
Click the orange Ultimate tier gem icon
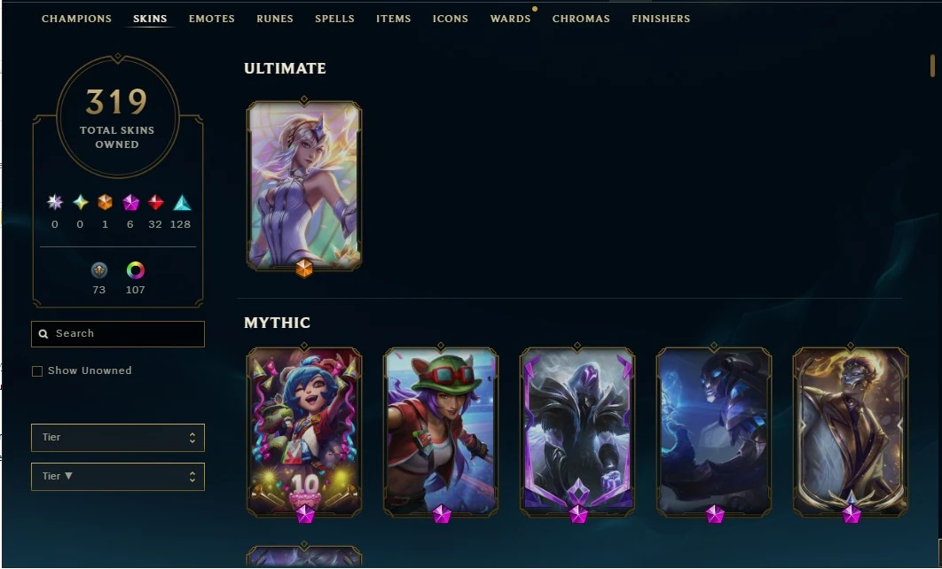point(106,203)
